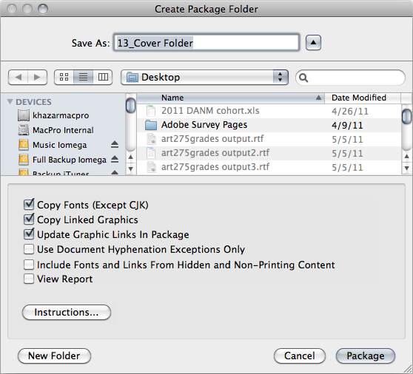Switch to column view mode
The image size is (413, 374).
103,78
